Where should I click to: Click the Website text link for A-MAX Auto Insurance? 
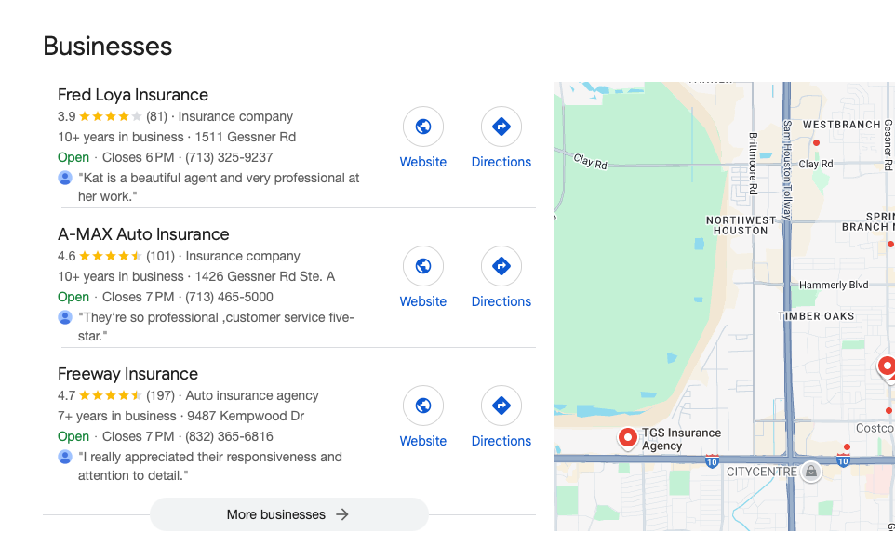423,301
